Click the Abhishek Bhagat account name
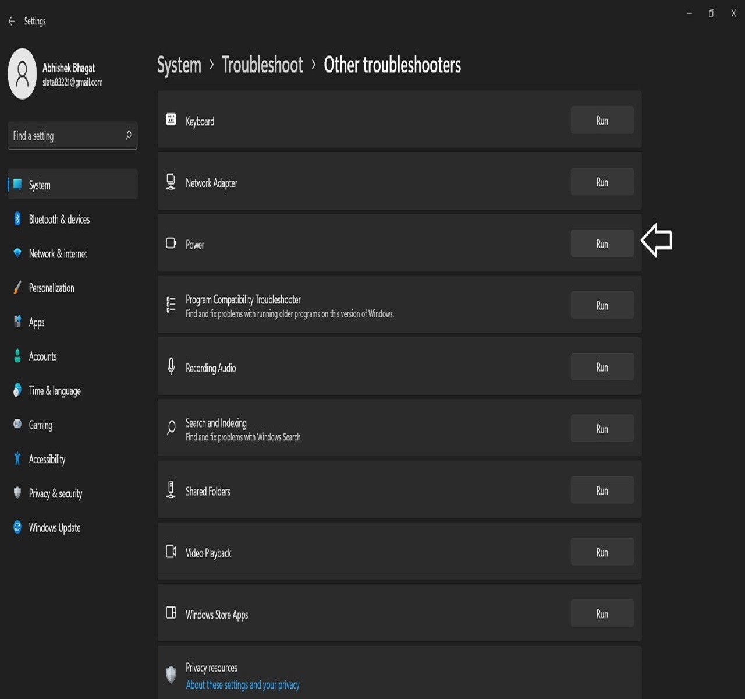The image size is (745, 699). coord(69,68)
